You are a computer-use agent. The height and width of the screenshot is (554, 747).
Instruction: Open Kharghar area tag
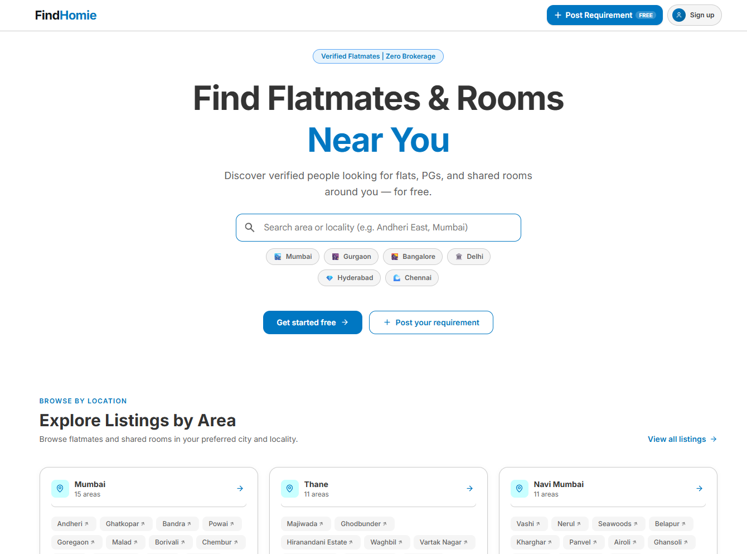[x=535, y=542]
